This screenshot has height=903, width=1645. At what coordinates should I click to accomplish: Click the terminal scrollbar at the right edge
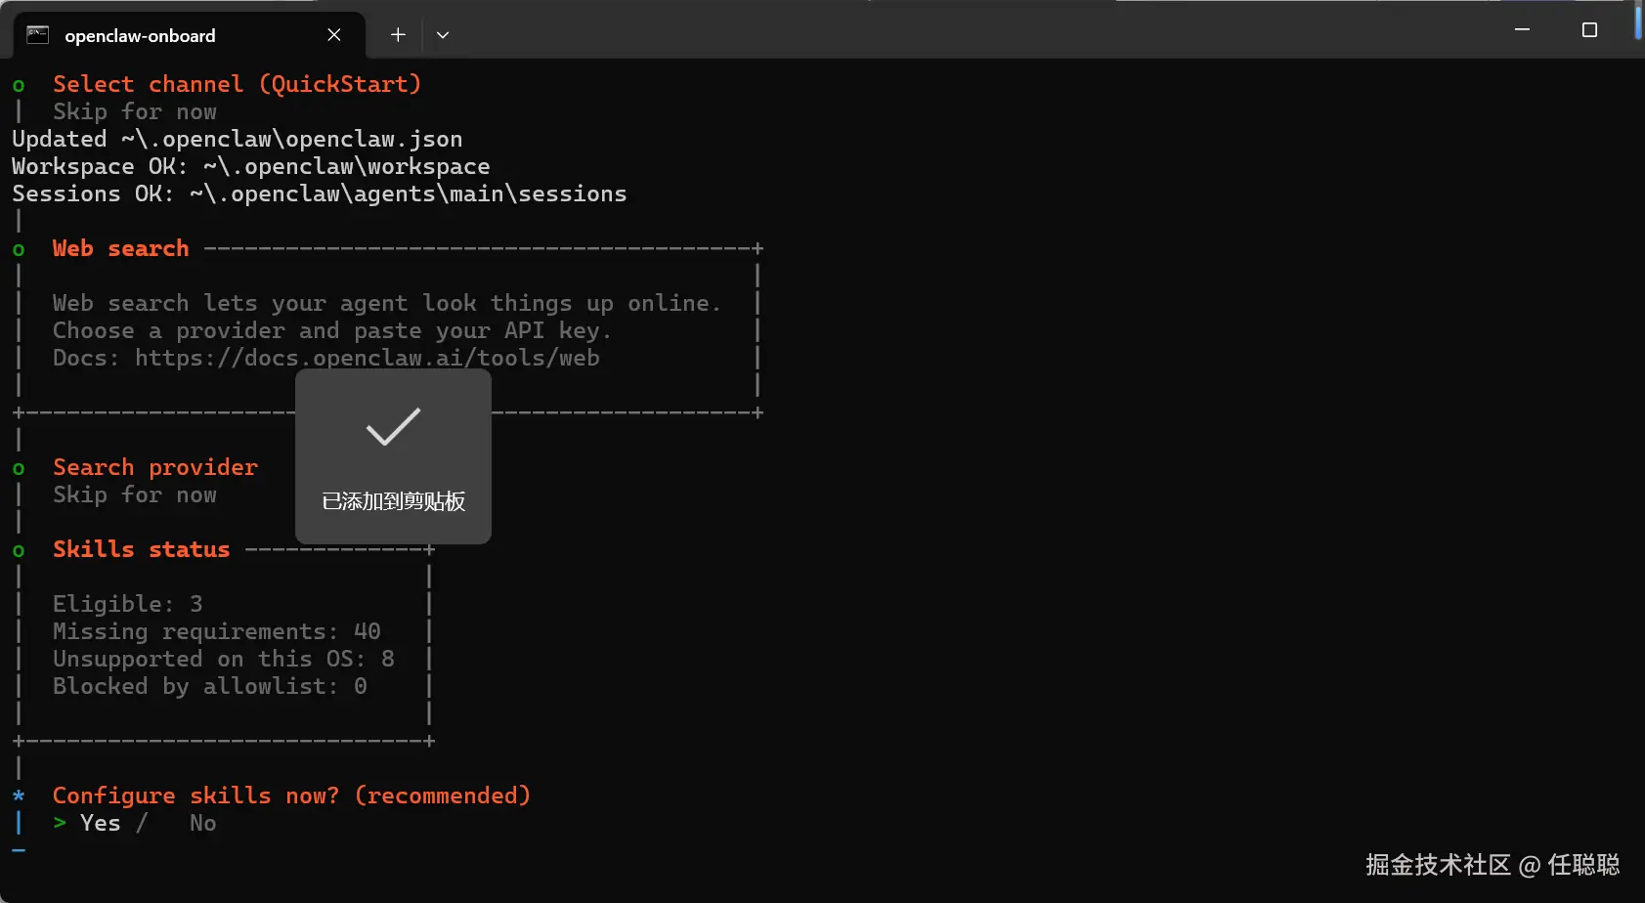click(1638, 21)
